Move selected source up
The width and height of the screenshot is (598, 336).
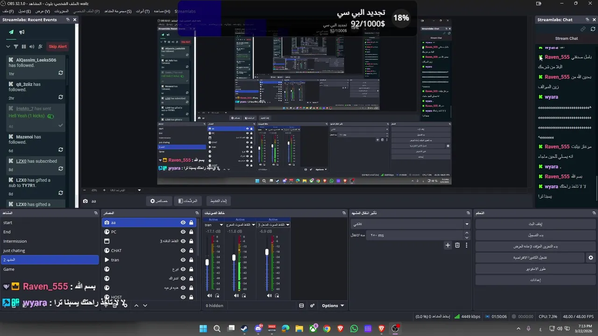click(136, 305)
